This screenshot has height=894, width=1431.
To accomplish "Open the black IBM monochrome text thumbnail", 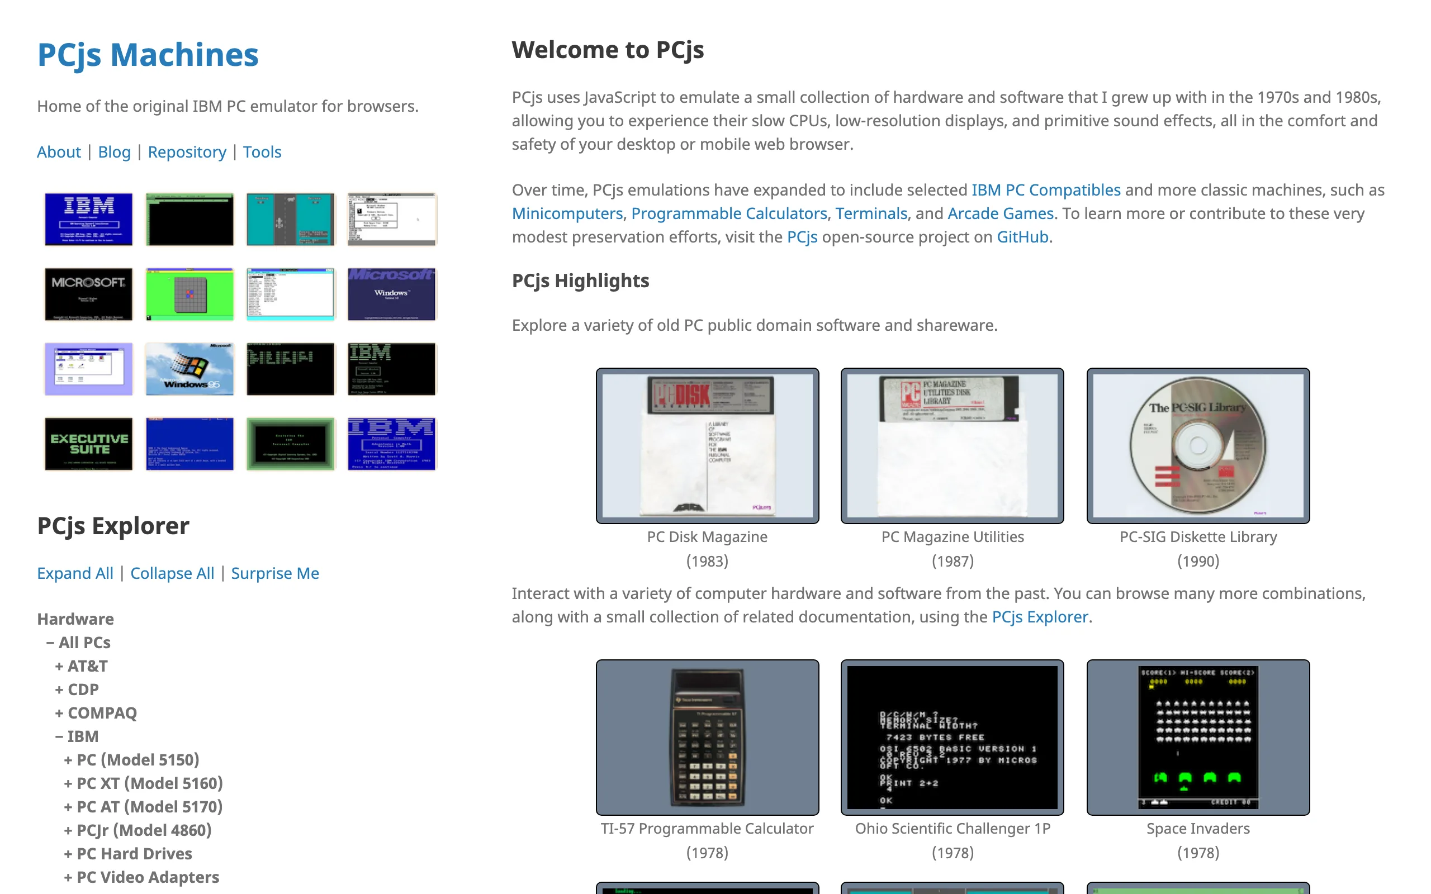I will point(392,369).
